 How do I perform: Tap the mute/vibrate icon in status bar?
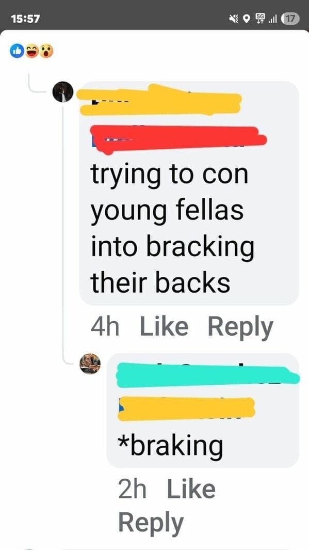pyautogui.click(x=233, y=18)
